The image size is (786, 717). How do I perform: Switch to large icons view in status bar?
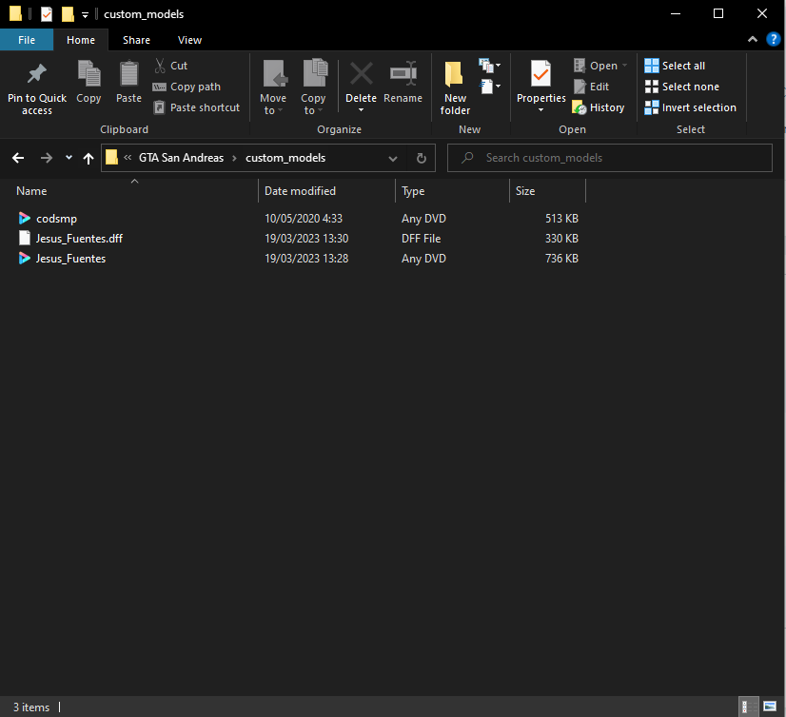[x=770, y=707]
